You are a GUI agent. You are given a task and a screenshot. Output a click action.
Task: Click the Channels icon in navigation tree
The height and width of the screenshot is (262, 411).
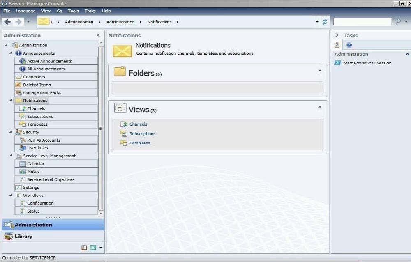click(x=23, y=108)
